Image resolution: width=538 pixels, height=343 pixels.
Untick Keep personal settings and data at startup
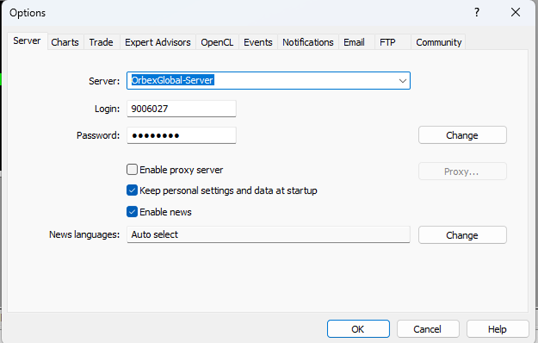(x=132, y=190)
